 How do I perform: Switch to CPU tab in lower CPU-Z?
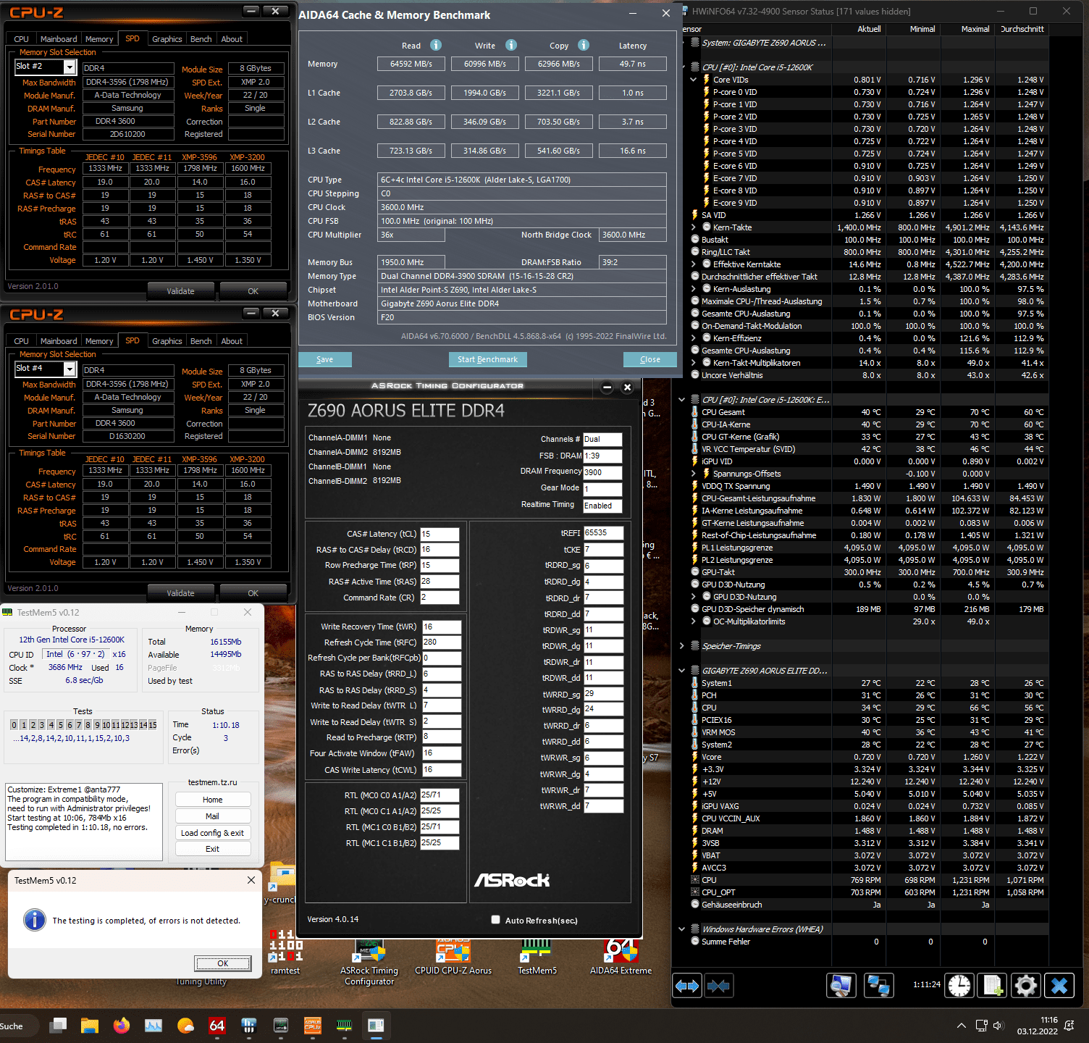click(x=22, y=341)
